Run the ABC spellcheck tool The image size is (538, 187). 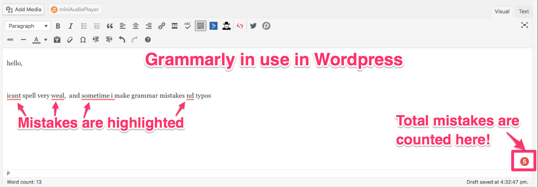(x=188, y=26)
